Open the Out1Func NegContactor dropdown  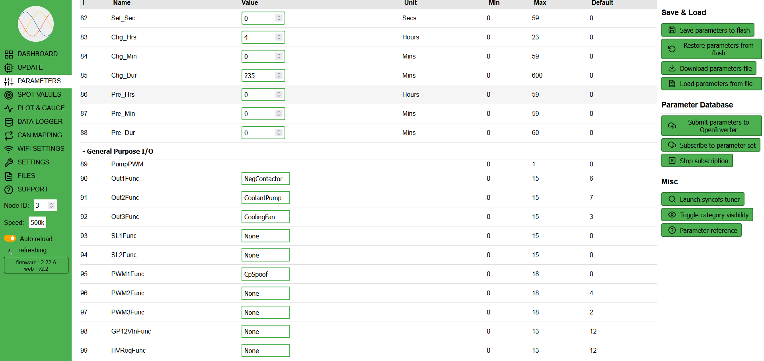click(x=265, y=179)
